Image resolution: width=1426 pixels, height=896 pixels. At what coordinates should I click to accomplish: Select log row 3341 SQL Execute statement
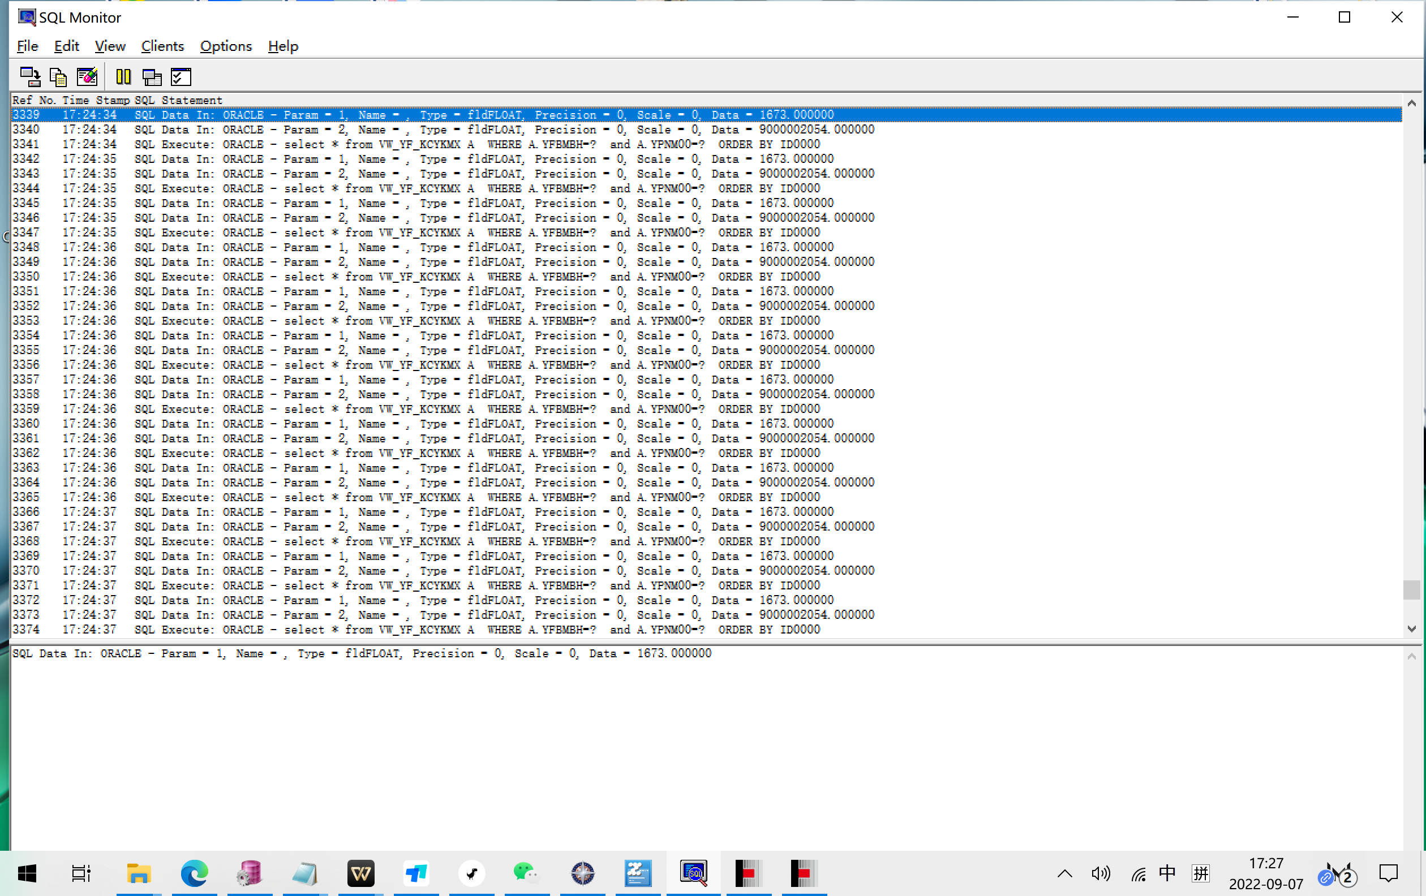pyautogui.click(x=415, y=144)
